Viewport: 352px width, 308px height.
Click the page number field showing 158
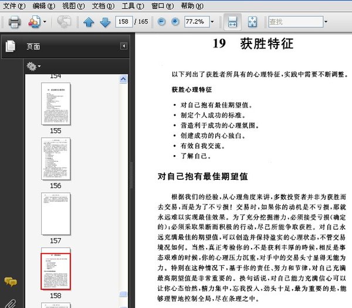click(x=124, y=22)
